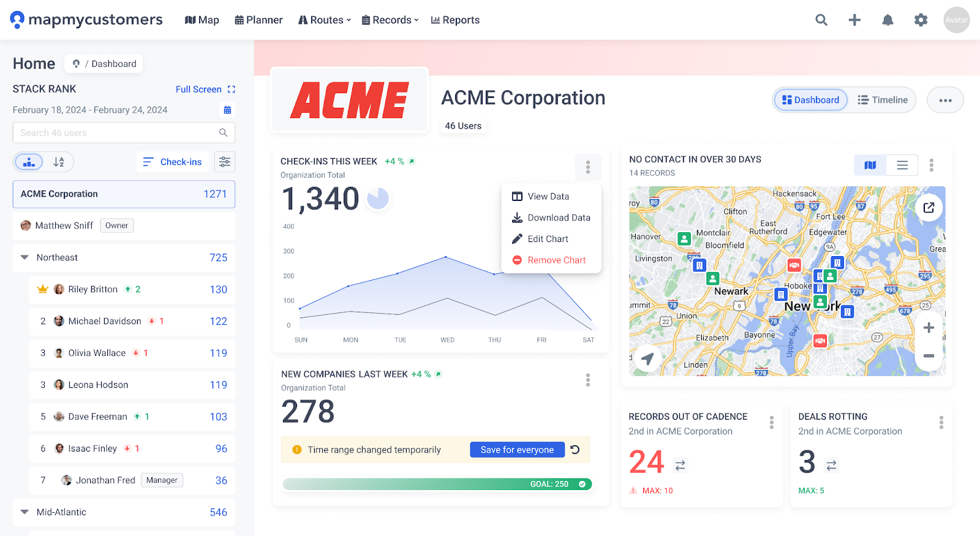980x536 pixels.
Task: Click swap icon next to 24 records
Action: click(680, 466)
